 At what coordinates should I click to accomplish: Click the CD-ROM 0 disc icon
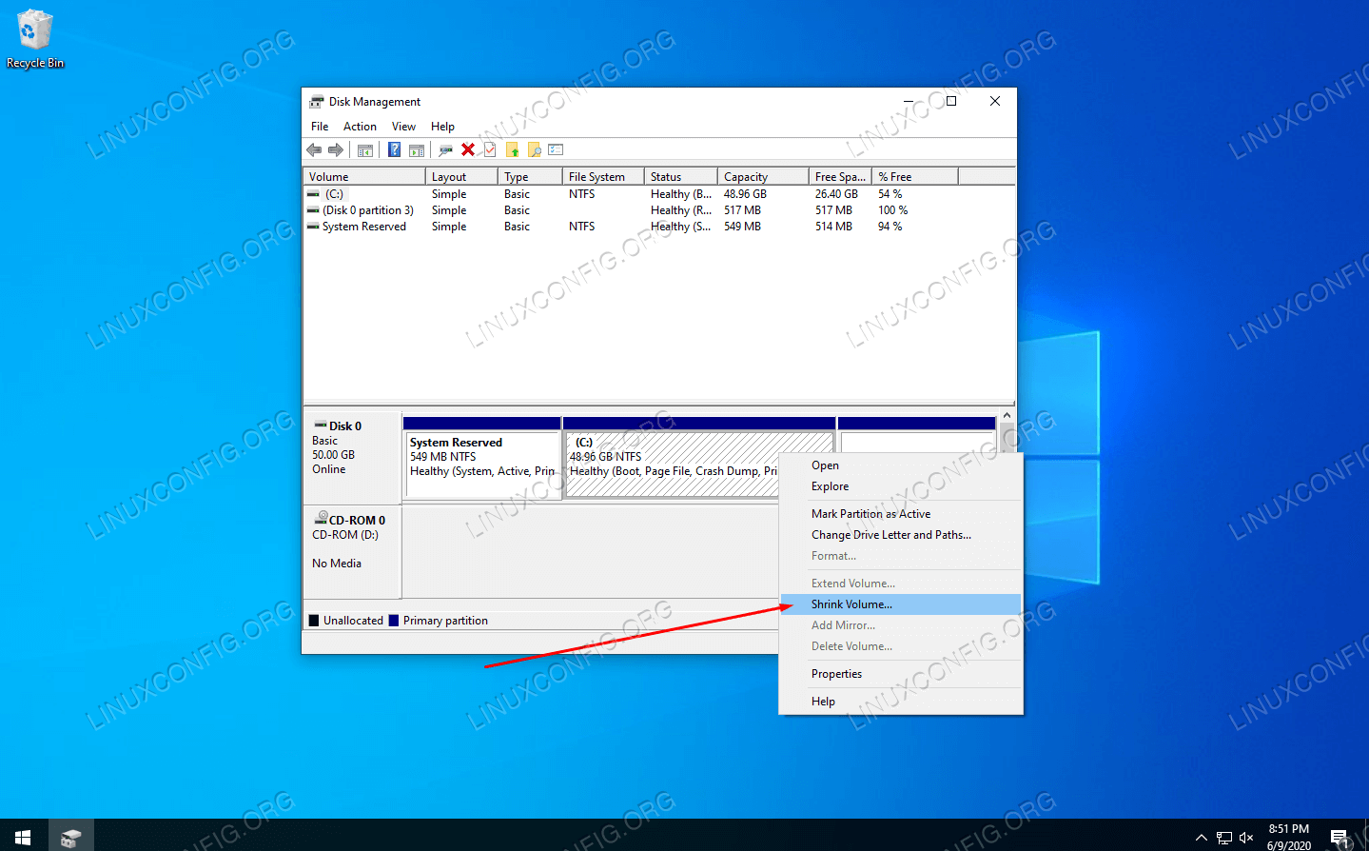click(321, 519)
